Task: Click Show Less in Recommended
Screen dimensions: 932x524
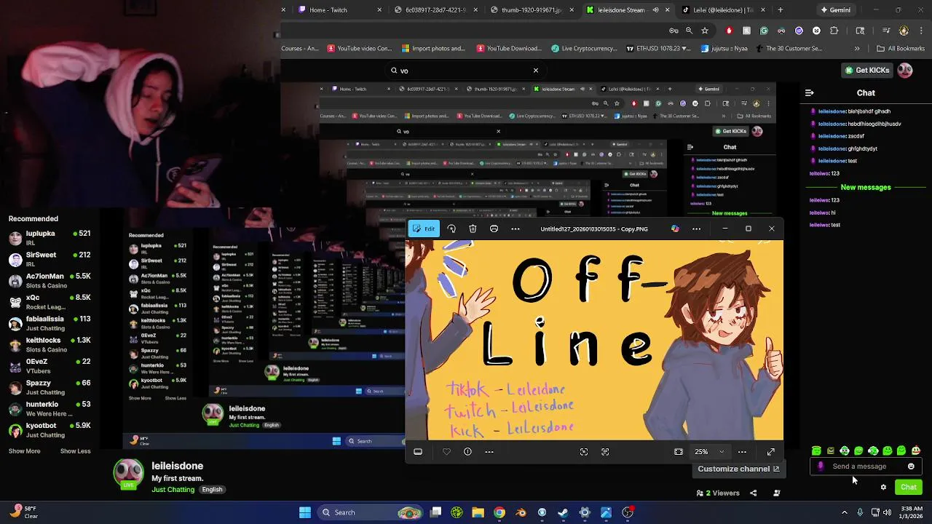Action: tap(75, 451)
